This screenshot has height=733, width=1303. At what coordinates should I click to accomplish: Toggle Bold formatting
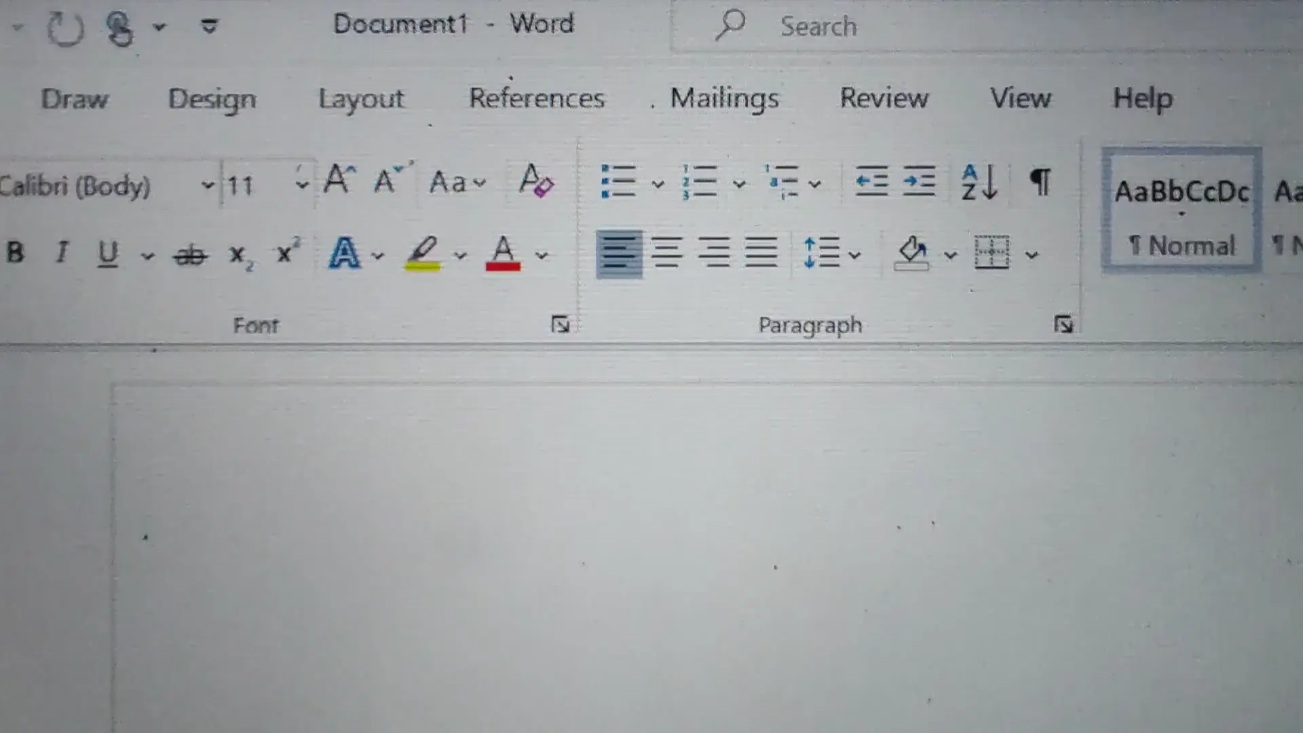[x=14, y=255]
